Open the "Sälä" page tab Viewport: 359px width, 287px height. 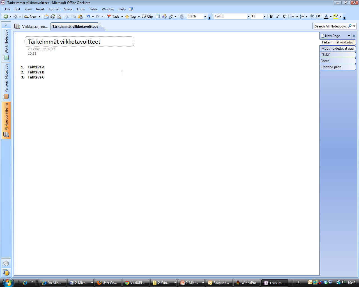click(x=337, y=55)
